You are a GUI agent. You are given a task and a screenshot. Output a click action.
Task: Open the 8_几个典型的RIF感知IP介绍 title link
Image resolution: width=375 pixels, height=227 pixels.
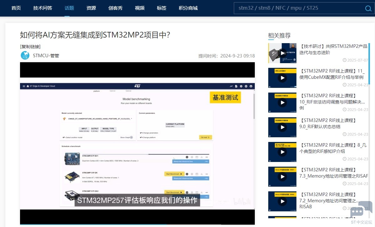(x=333, y=148)
